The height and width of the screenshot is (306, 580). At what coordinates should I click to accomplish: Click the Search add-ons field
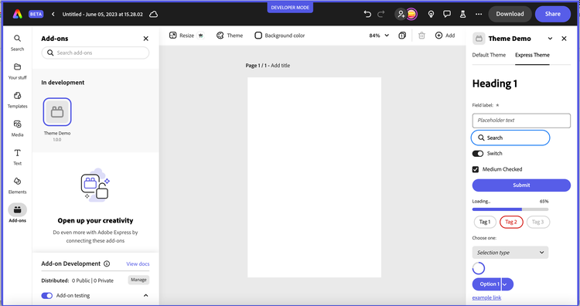95,53
